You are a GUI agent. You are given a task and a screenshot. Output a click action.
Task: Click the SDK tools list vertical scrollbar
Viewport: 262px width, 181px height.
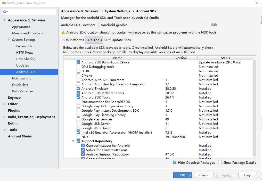(x=255, y=109)
